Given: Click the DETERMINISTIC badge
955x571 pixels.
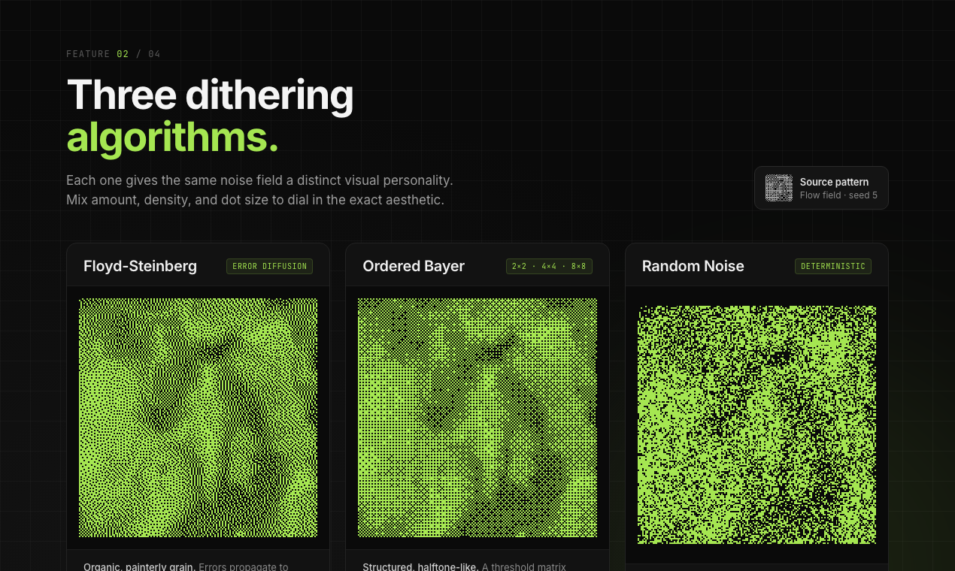Looking at the screenshot, I should pos(833,266).
